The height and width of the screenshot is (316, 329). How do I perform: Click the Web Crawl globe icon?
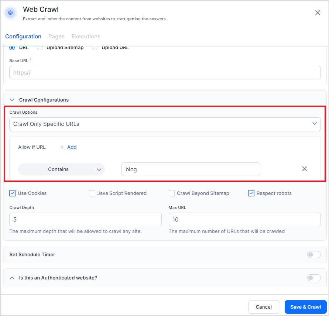click(x=10, y=13)
